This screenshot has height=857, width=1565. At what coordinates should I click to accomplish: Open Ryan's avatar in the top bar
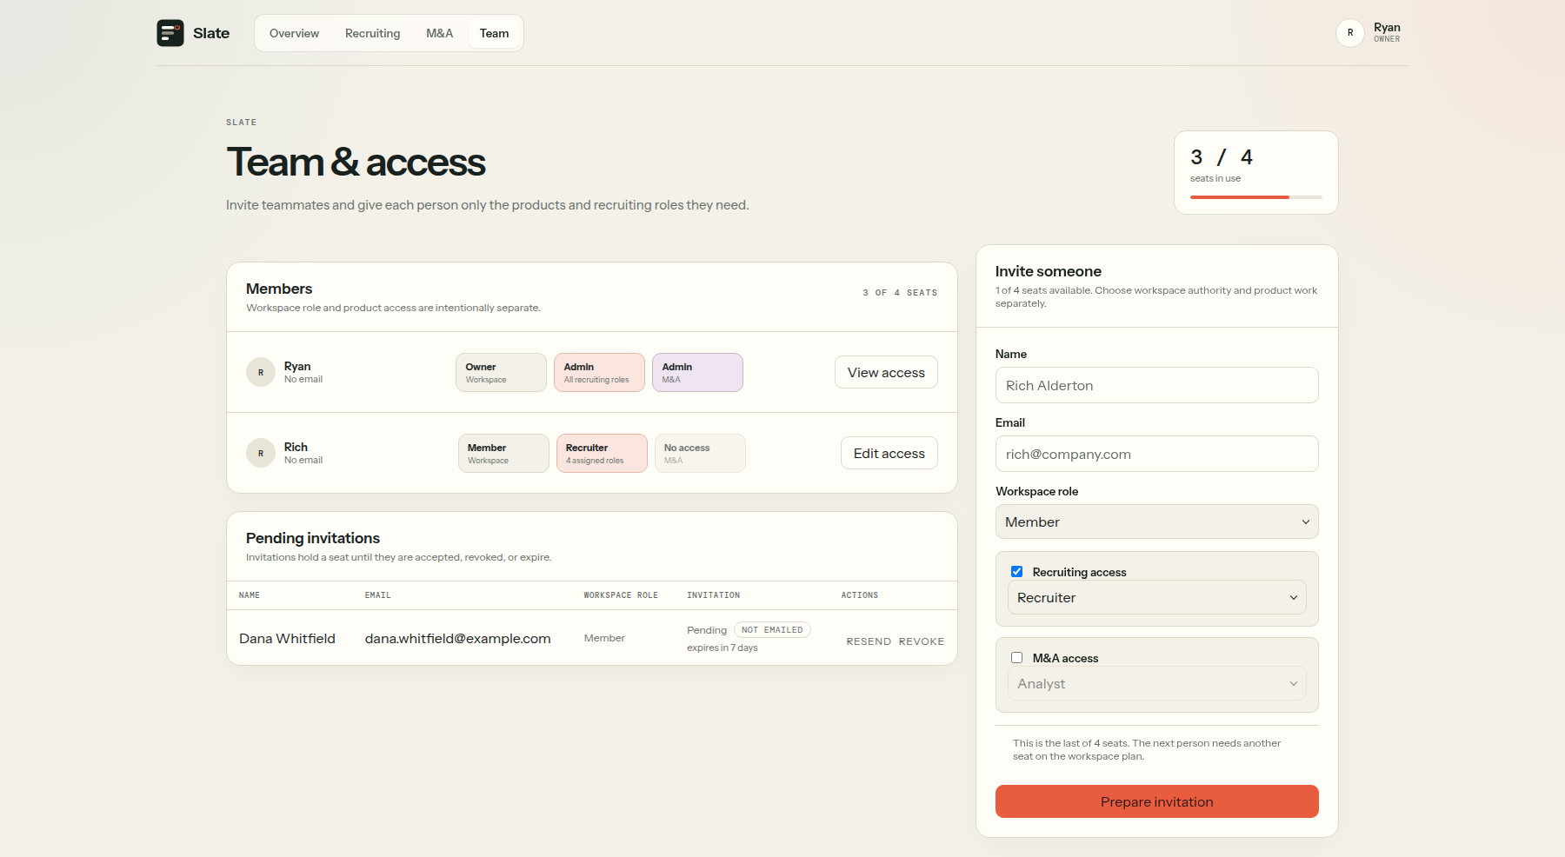tap(1349, 33)
